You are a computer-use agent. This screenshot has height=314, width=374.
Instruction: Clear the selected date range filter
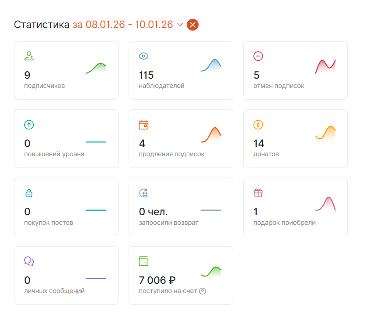tap(192, 25)
